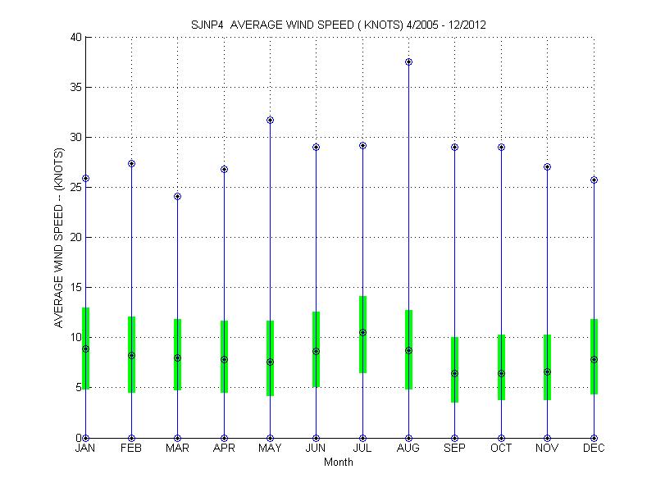
Task: Select the JUN month label
Action: click(316, 449)
